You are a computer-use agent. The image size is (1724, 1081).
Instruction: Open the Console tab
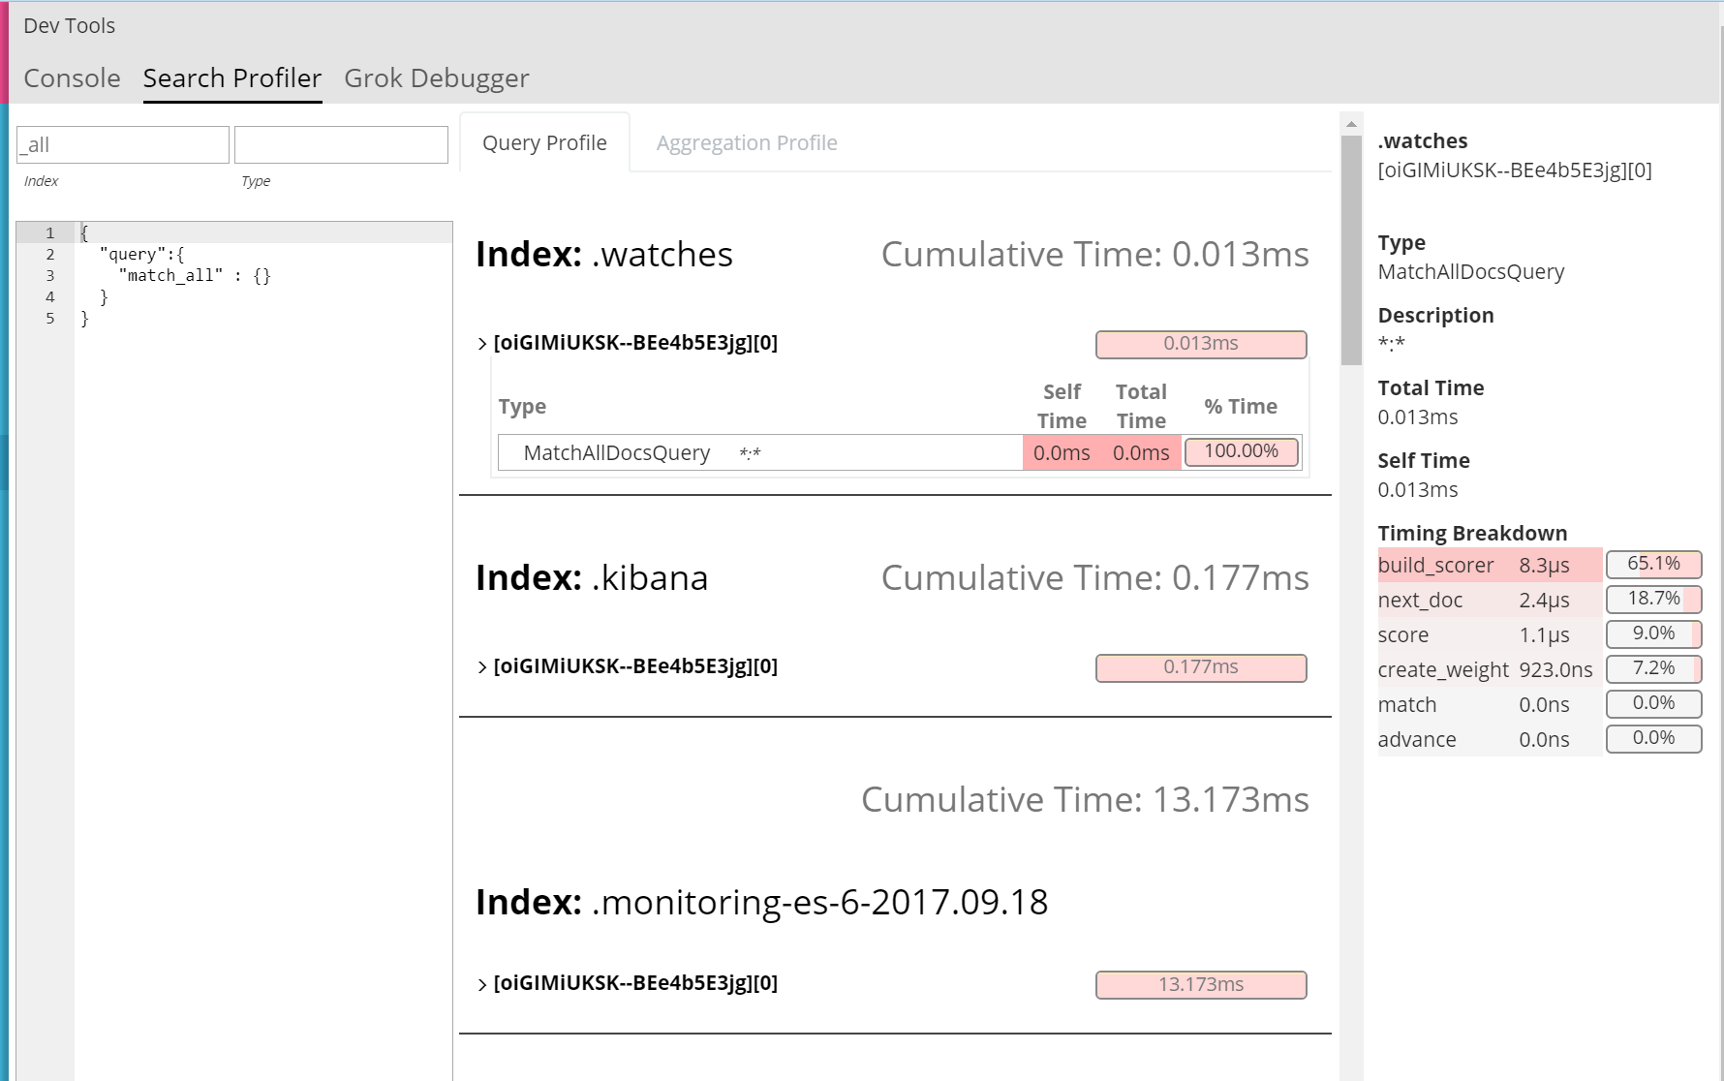[72, 77]
